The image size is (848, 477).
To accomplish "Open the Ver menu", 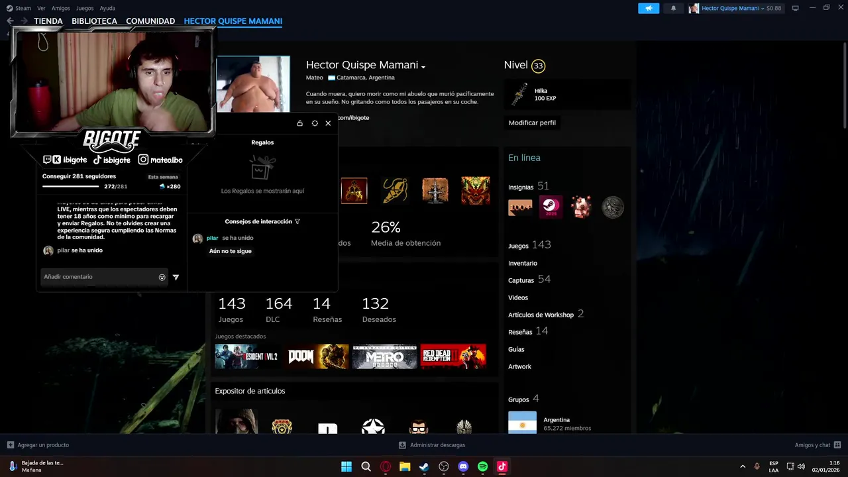I will click(x=41, y=8).
